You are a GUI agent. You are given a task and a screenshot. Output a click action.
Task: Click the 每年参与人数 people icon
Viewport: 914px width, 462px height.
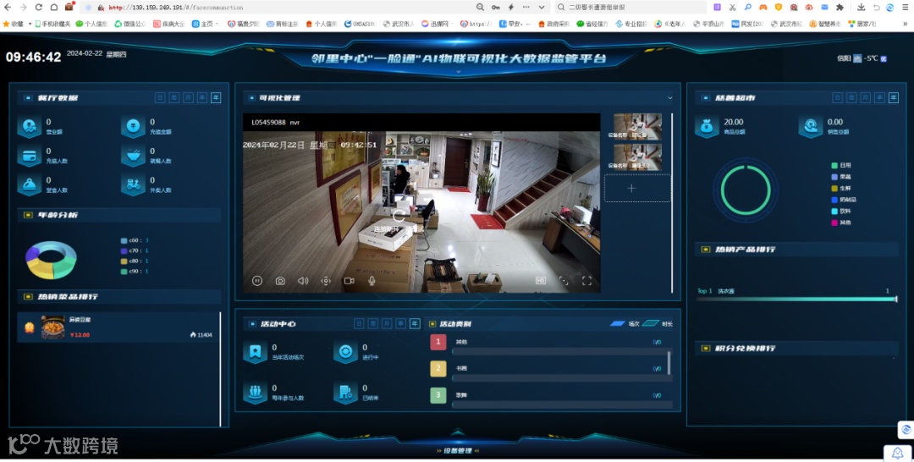(x=255, y=392)
